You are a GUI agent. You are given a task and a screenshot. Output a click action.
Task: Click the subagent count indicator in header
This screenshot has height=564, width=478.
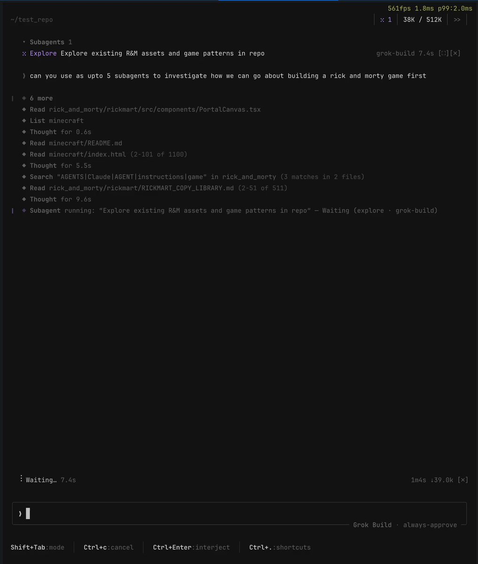pyautogui.click(x=386, y=20)
